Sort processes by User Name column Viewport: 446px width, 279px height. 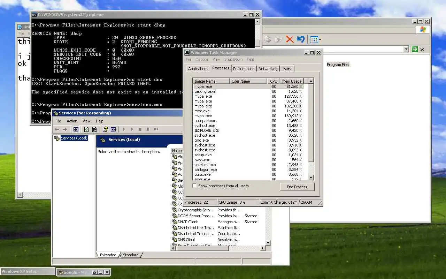coord(249,81)
